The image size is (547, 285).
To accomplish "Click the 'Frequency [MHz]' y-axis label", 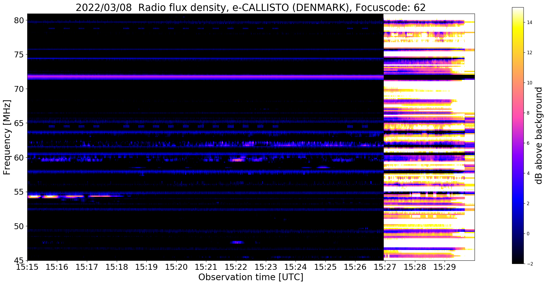I will [7, 137].
